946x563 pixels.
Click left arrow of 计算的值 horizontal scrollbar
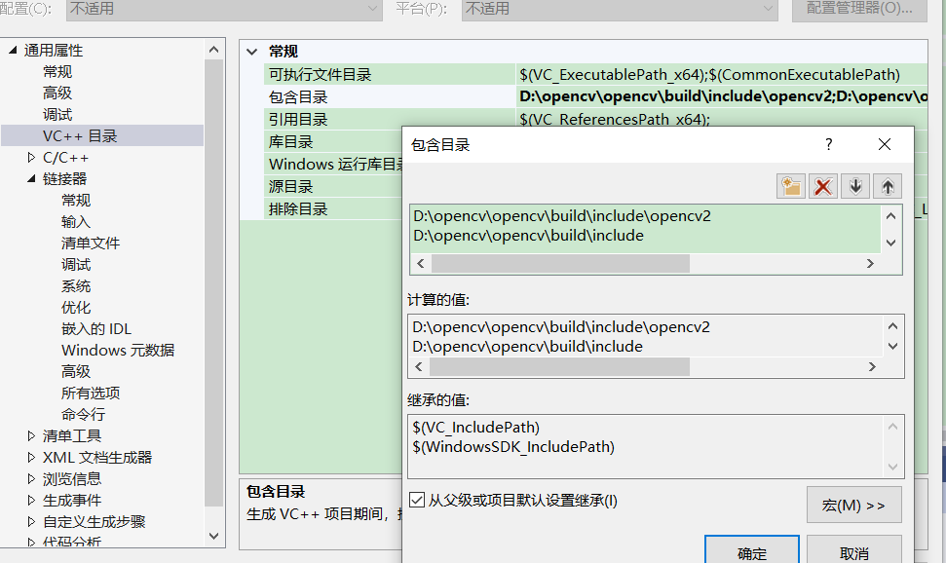pos(419,367)
